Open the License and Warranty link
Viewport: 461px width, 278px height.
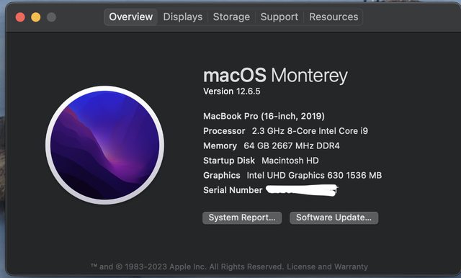327,266
